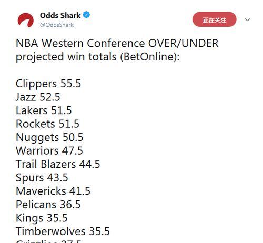Viewport: 263px width, 243px height.
Task: Click the Spurs 43.5 line
Action: [42, 178]
